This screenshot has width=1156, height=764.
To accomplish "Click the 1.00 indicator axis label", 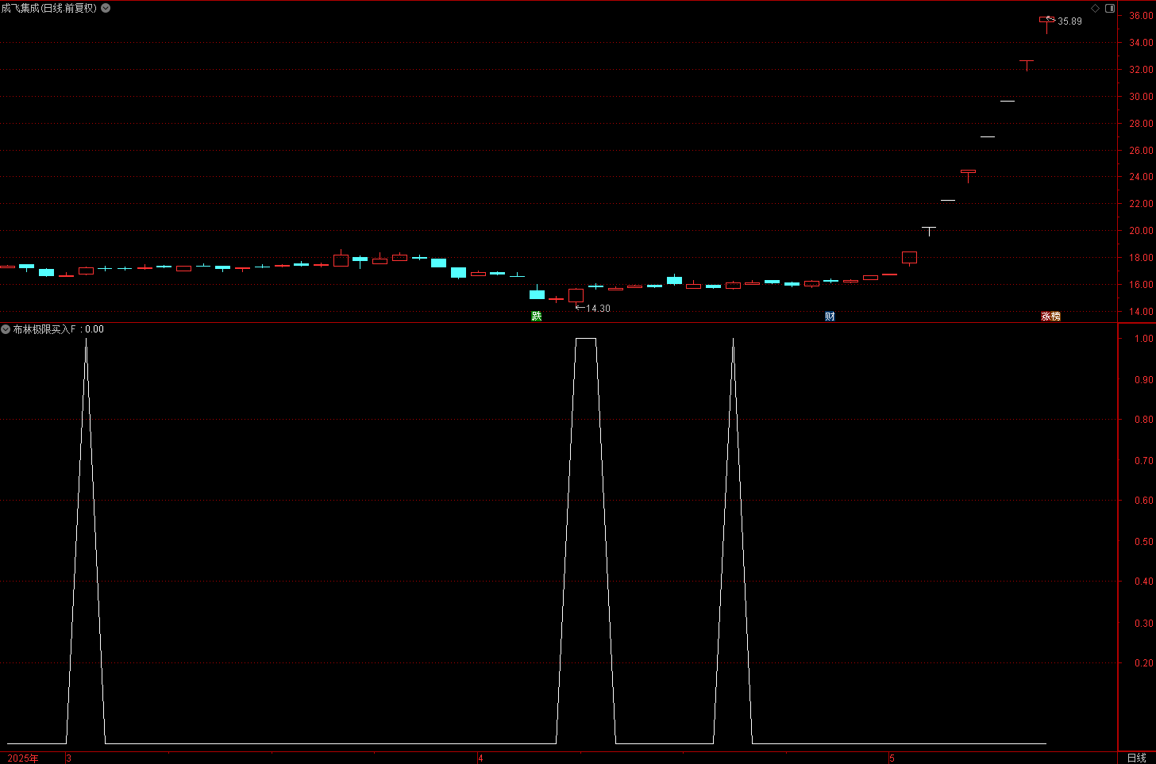I will [1144, 339].
